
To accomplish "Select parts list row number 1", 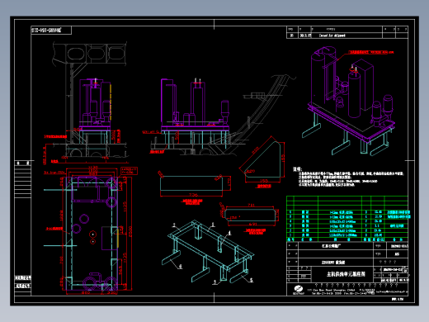I will point(347,235).
